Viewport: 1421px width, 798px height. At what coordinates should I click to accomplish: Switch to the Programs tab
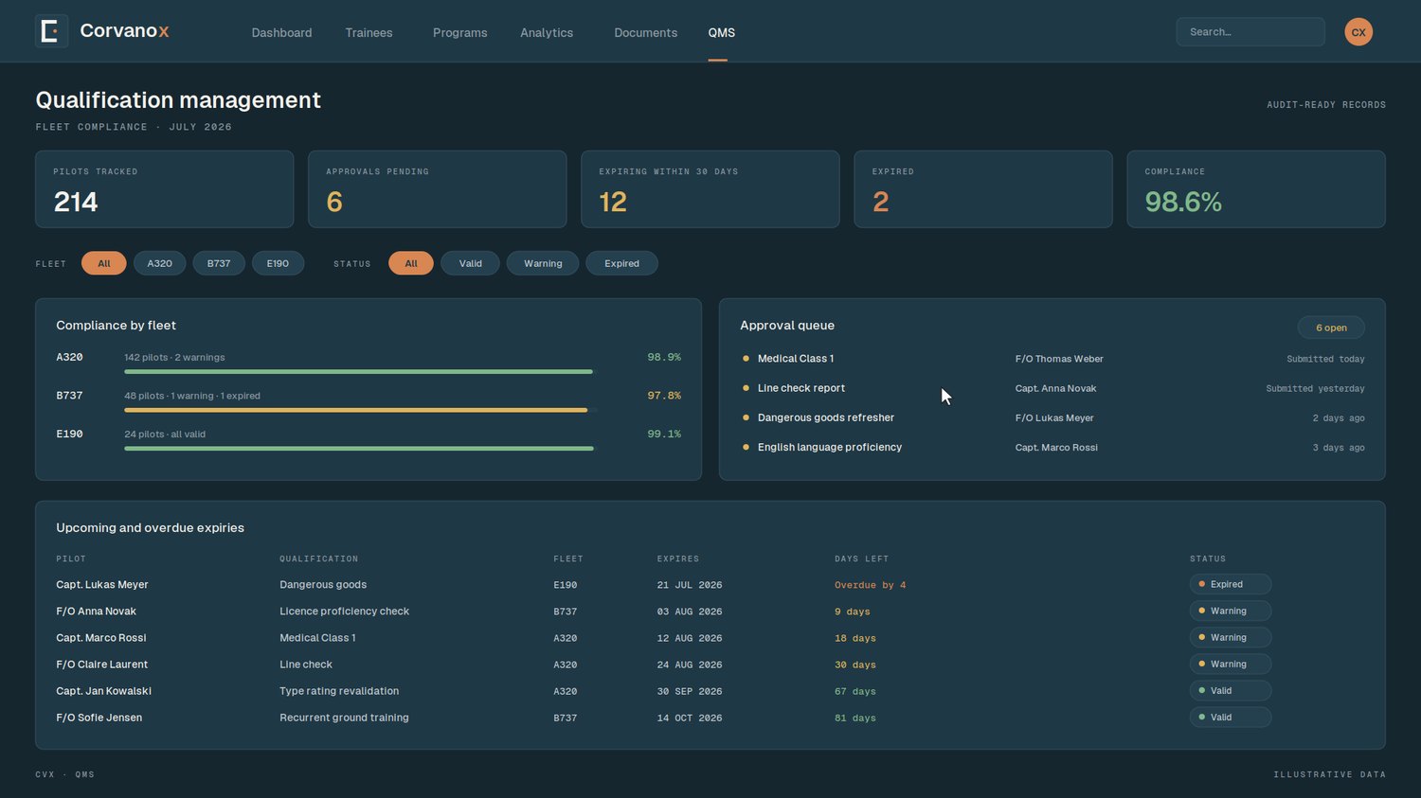click(459, 32)
